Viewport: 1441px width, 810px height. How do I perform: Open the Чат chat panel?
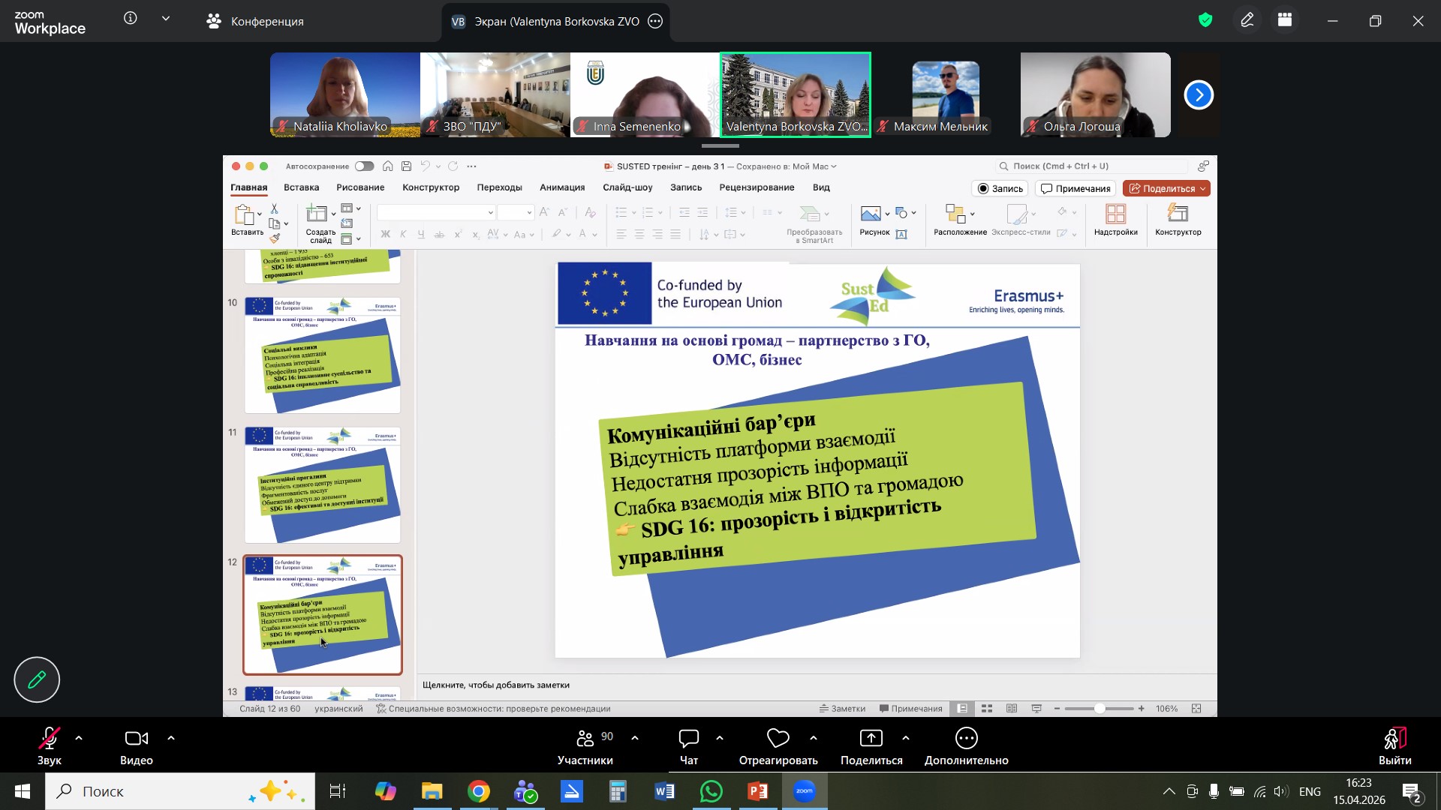pos(688,739)
